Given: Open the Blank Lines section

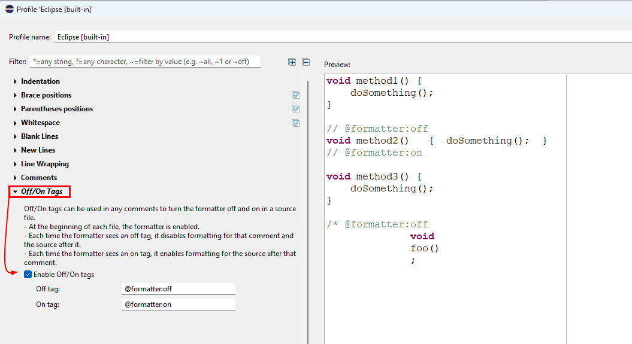Looking at the screenshot, I should pos(15,136).
